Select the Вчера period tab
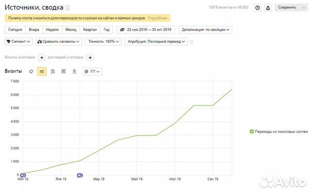This screenshot has width=312, height=194. click(34, 30)
